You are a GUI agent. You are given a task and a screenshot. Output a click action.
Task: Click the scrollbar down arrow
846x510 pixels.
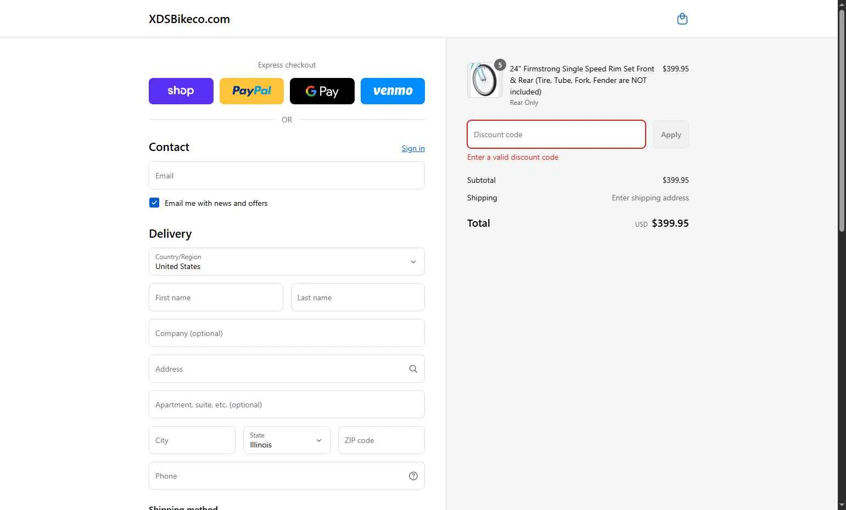tap(842, 505)
